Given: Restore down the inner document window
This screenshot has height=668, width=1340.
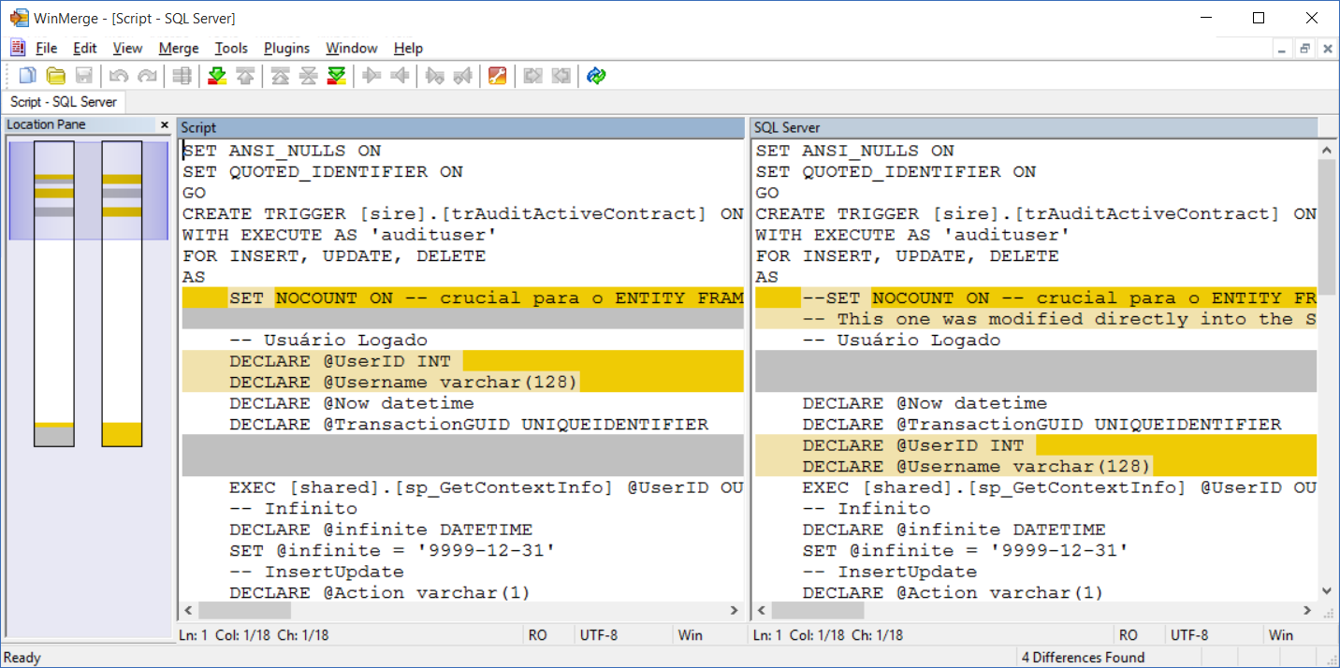Looking at the screenshot, I should coord(1304,49).
